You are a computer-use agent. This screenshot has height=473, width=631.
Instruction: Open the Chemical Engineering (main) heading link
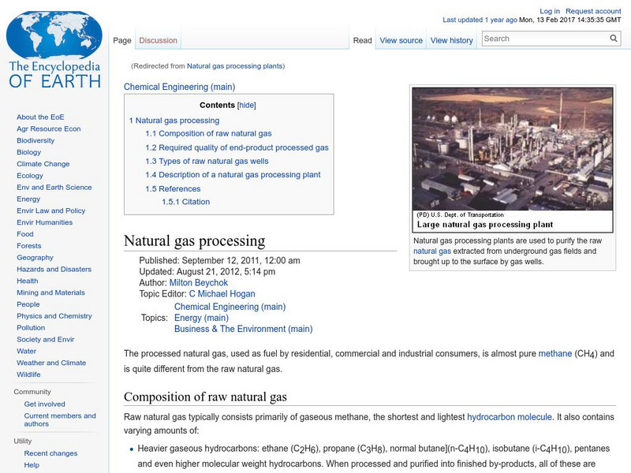tap(180, 87)
